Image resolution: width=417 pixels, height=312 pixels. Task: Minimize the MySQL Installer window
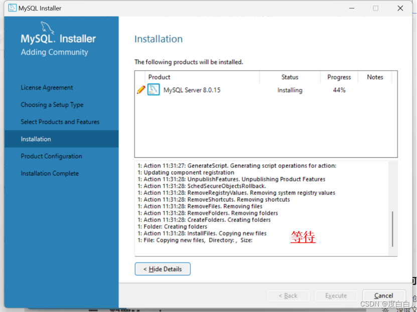point(352,8)
